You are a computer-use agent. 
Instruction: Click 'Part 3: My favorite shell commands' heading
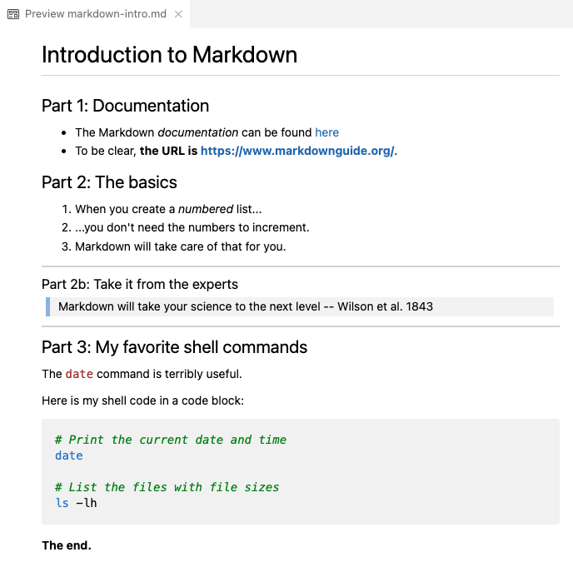174,347
